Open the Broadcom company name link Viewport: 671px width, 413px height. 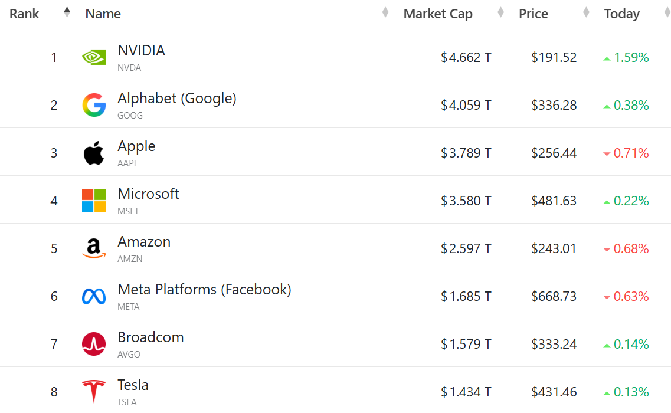tap(150, 337)
